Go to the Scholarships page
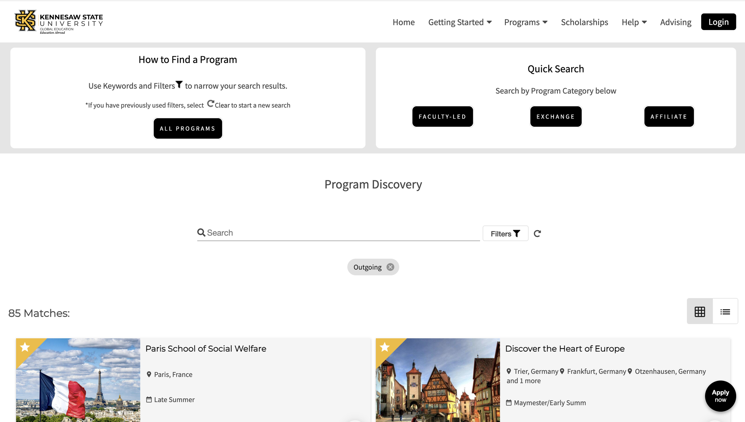 coord(584,22)
